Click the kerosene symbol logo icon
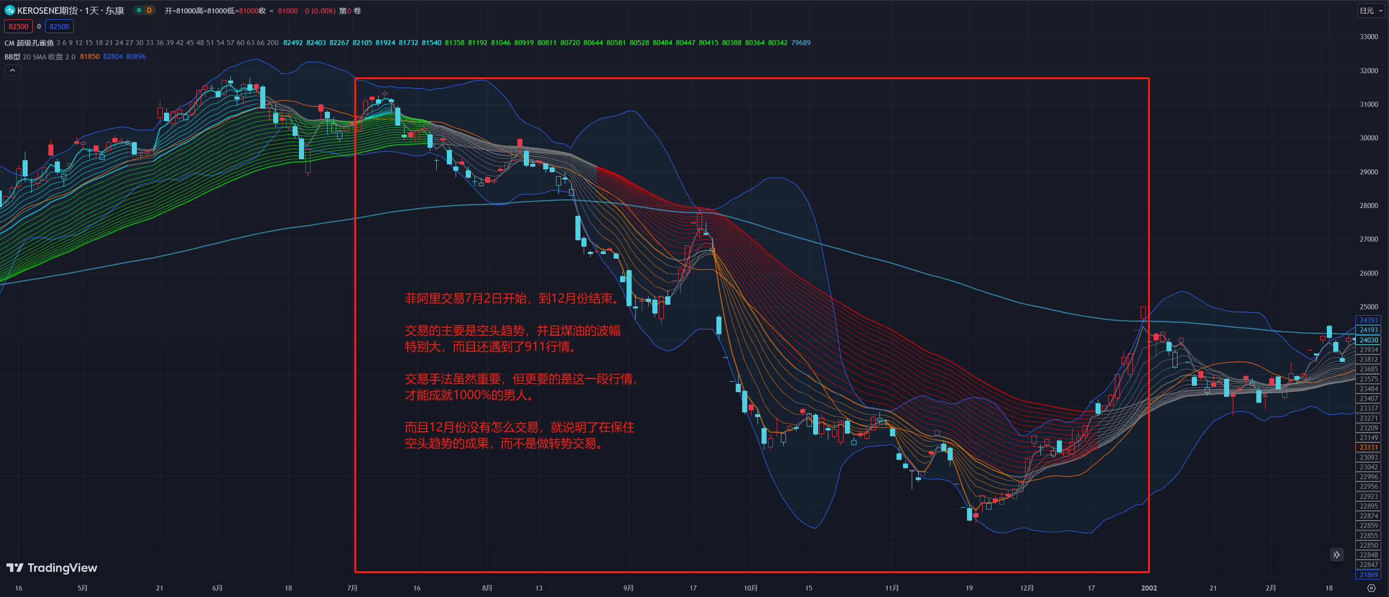This screenshot has width=1389, height=597. coord(9,10)
